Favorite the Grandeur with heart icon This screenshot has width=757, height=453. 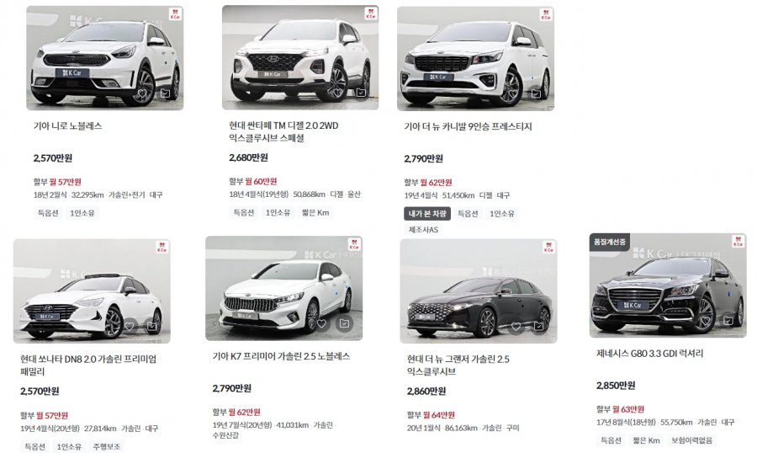[x=516, y=327]
